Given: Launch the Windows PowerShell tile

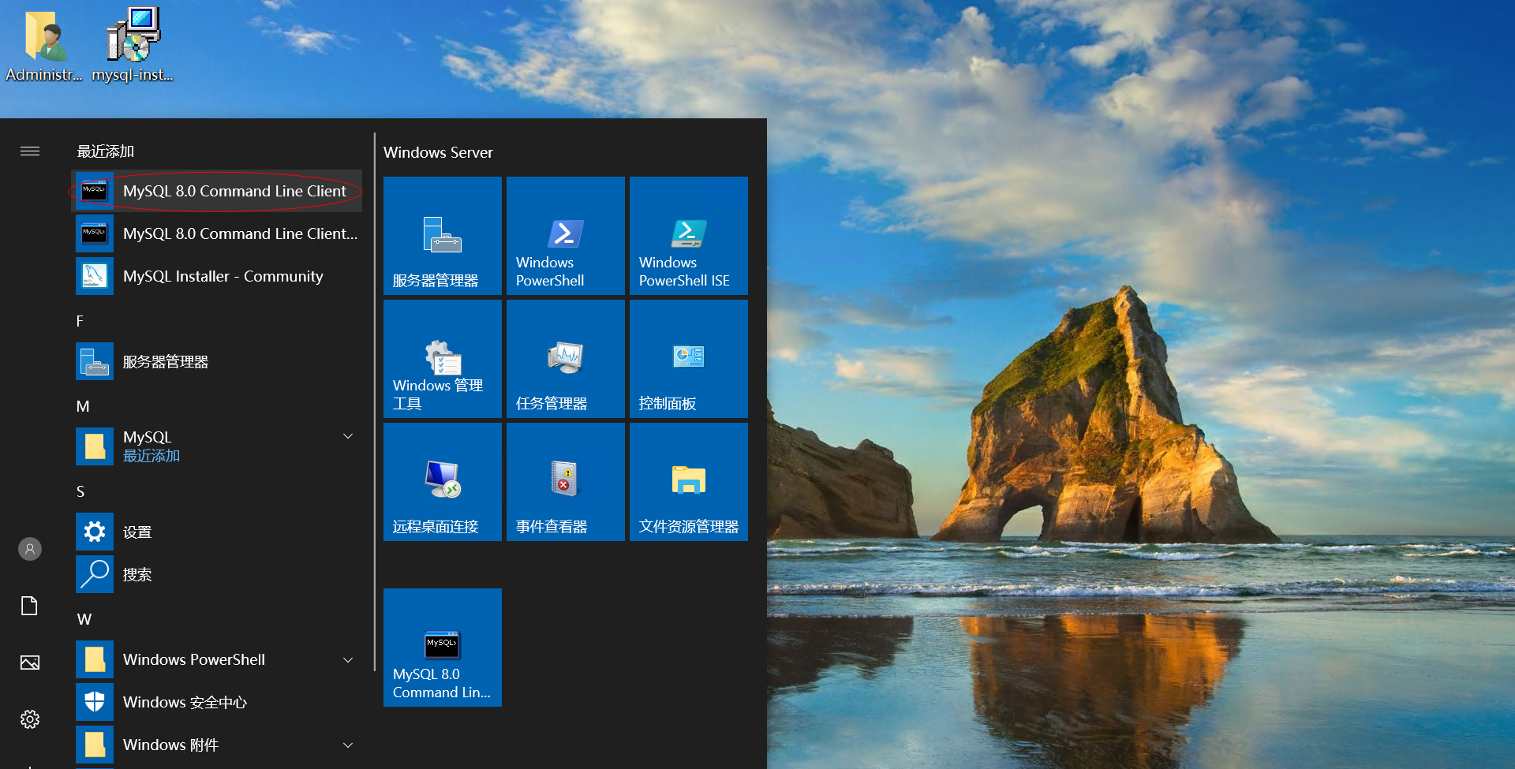Looking at the screenshot, I should (x=566, y=236).
